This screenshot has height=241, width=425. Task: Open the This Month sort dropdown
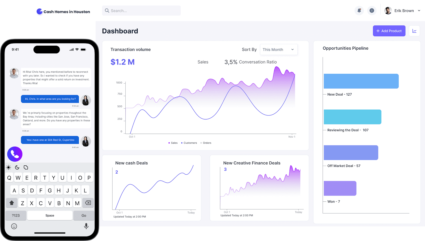pos(278,50)
